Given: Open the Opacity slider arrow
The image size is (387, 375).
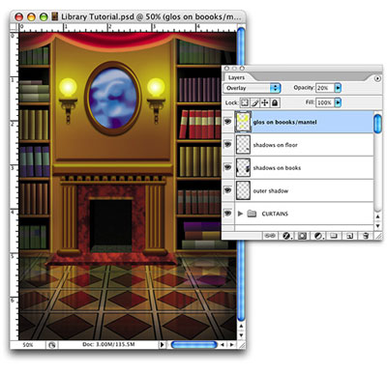Looking at the screenshot, I should coord(338,88).
